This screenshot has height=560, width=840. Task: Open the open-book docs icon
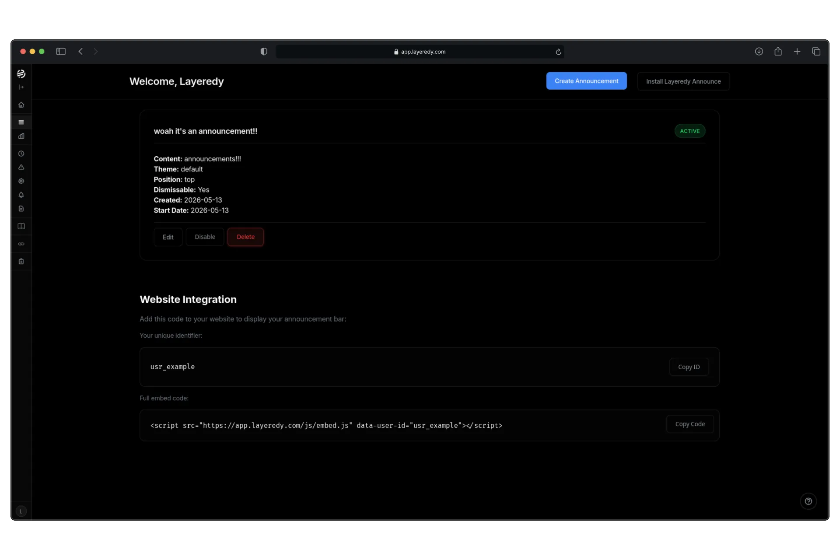tap(21, 226)
